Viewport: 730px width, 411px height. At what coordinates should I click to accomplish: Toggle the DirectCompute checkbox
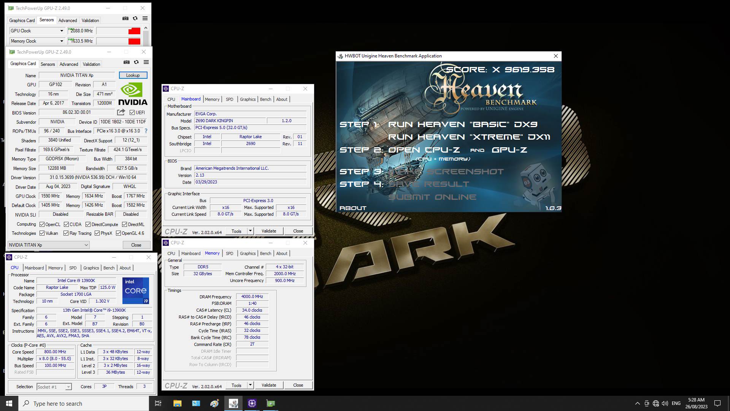pyautogui.click(x=88, y=225)
